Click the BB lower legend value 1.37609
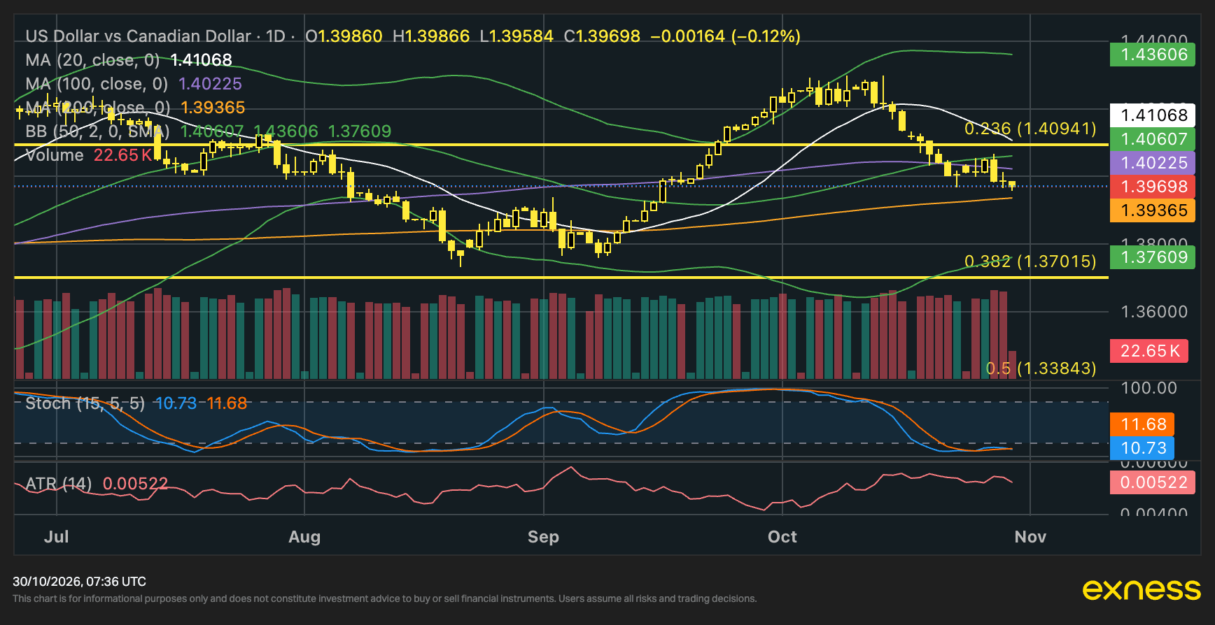Viewport: 1215px width, 625px height. pos(360,131)
